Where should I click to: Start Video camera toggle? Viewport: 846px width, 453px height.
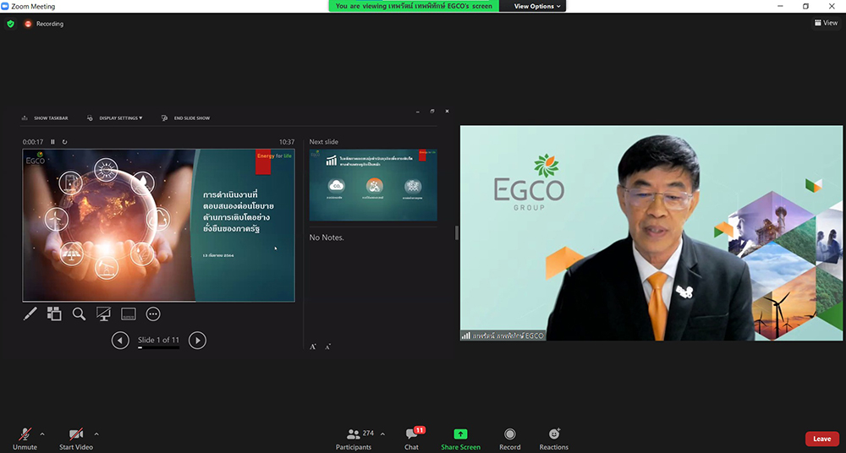tap(76, 439)
